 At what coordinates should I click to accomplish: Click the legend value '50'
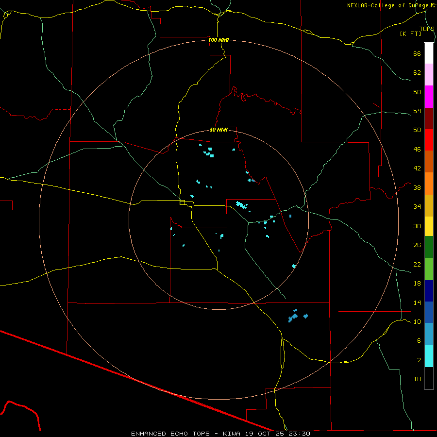pyautogui.click(x=417, y=130)
